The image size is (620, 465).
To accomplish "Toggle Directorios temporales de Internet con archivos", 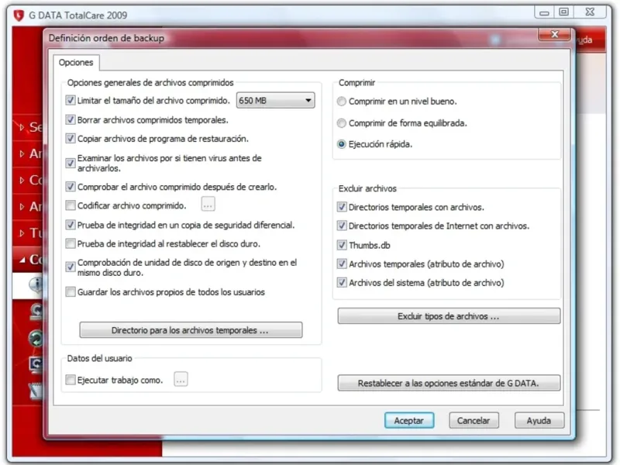I will [x=342, y=226].
